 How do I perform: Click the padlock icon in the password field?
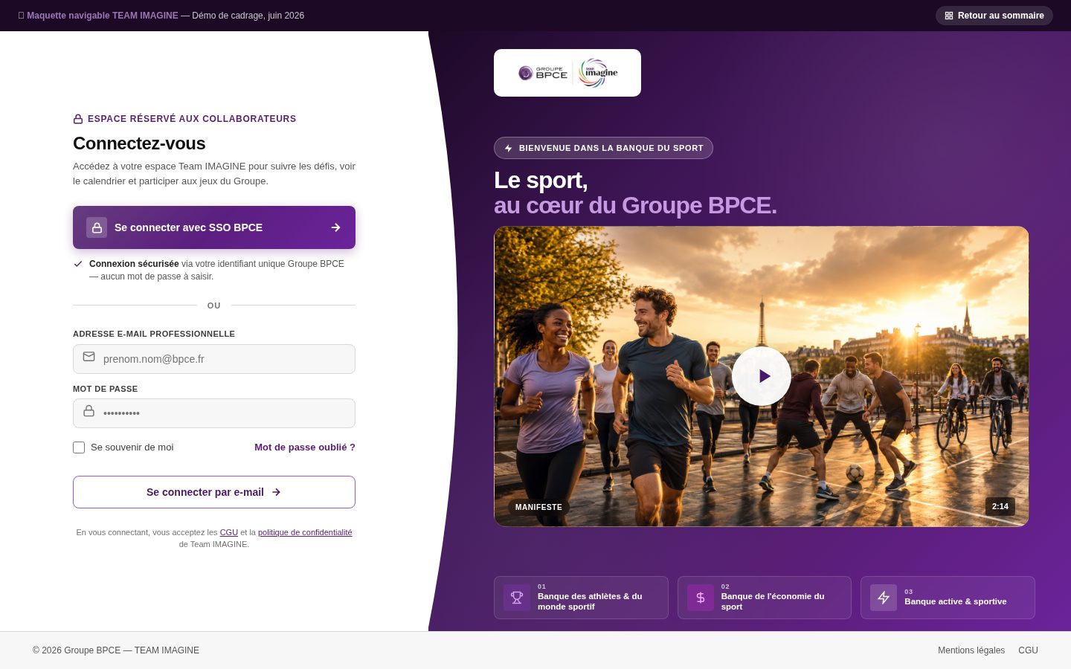point(89,411)
